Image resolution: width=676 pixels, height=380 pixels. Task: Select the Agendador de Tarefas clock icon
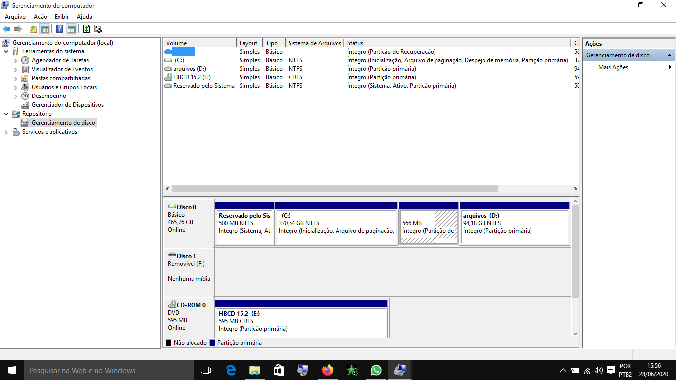(x=25, y=60)
